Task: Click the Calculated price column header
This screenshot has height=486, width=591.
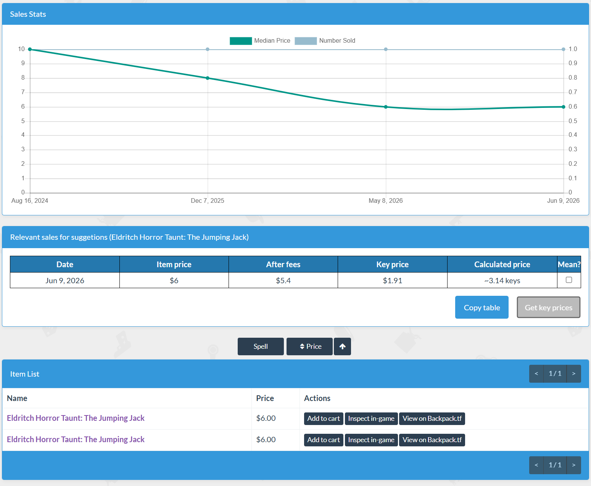Action: tap(502, 264)
